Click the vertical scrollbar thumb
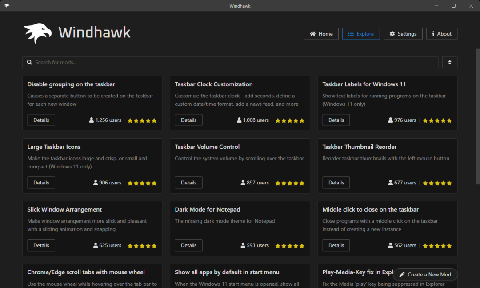Image resolution: width=480 pixels, height=288 pixels. [478, 116]
